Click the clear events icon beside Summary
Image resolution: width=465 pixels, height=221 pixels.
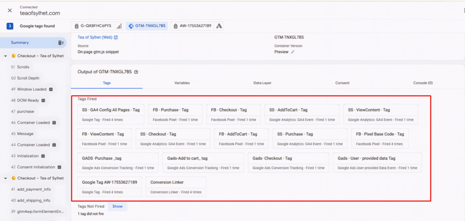click(x=60, y=43)
